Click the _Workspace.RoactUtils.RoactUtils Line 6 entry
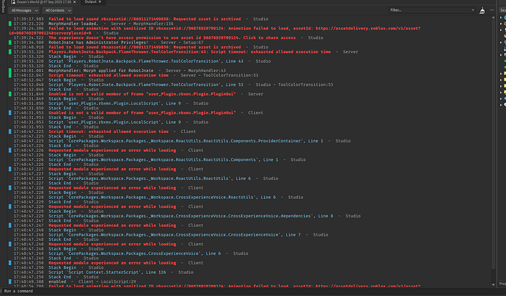 click(150, 178)
